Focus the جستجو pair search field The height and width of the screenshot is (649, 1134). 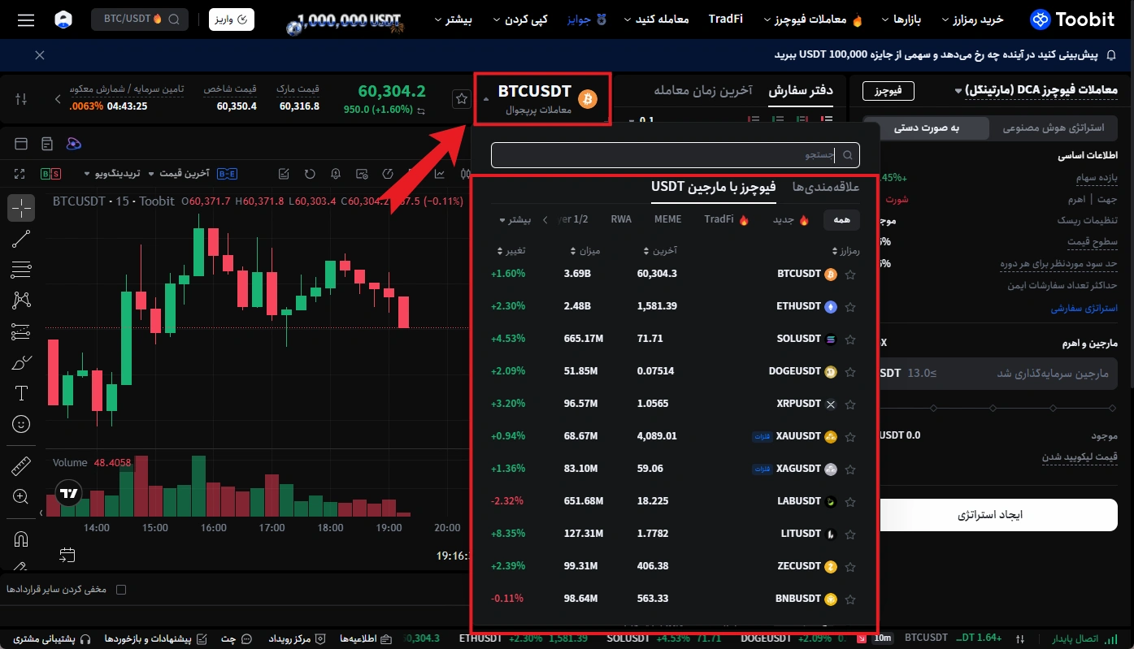coord(675,154)
